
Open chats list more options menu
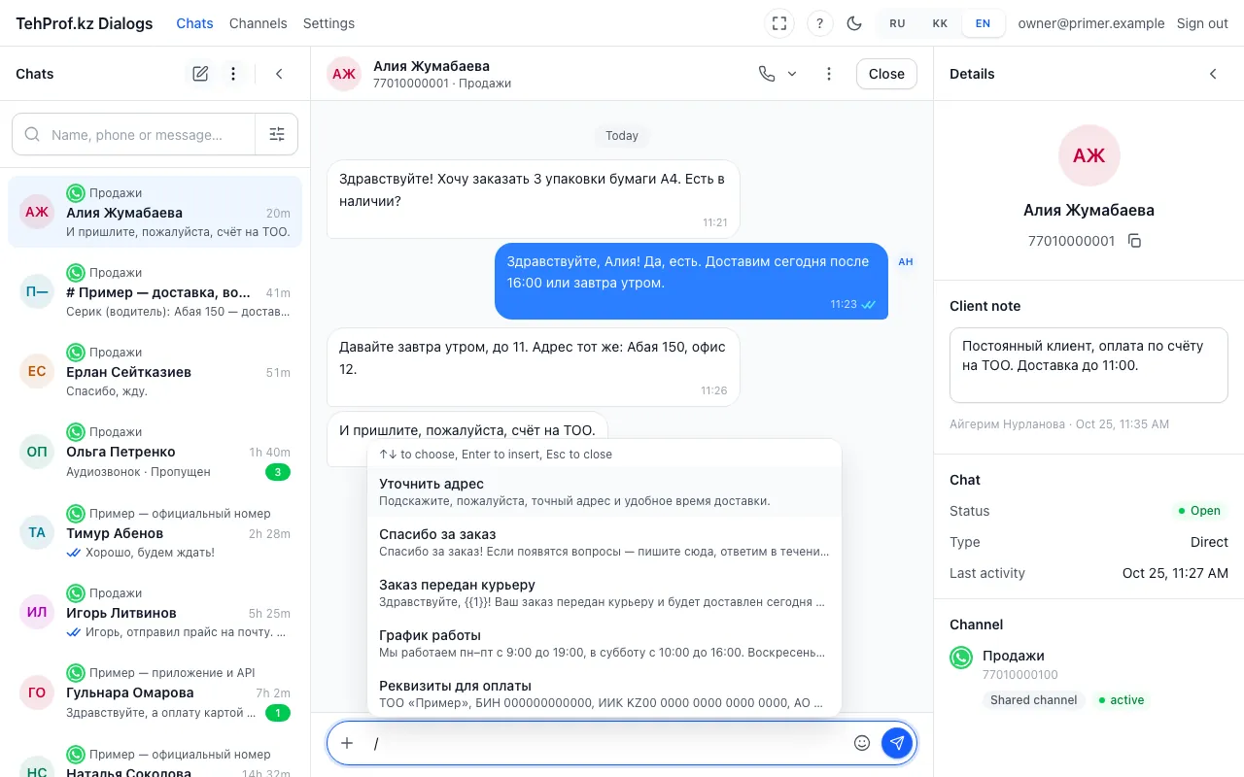point(232,74)
